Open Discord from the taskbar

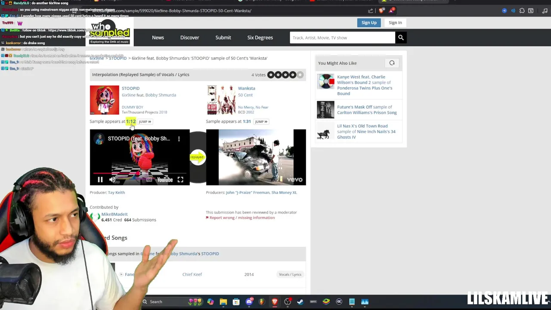[x=249, y=302]
